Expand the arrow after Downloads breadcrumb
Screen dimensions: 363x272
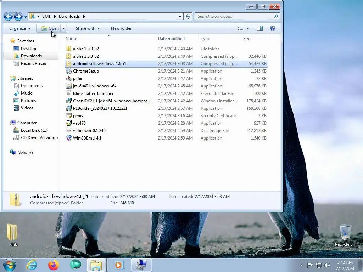coord(84,16)
